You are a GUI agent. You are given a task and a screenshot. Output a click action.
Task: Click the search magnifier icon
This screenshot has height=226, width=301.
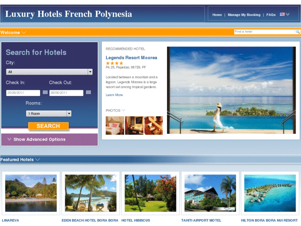(298, 32)
